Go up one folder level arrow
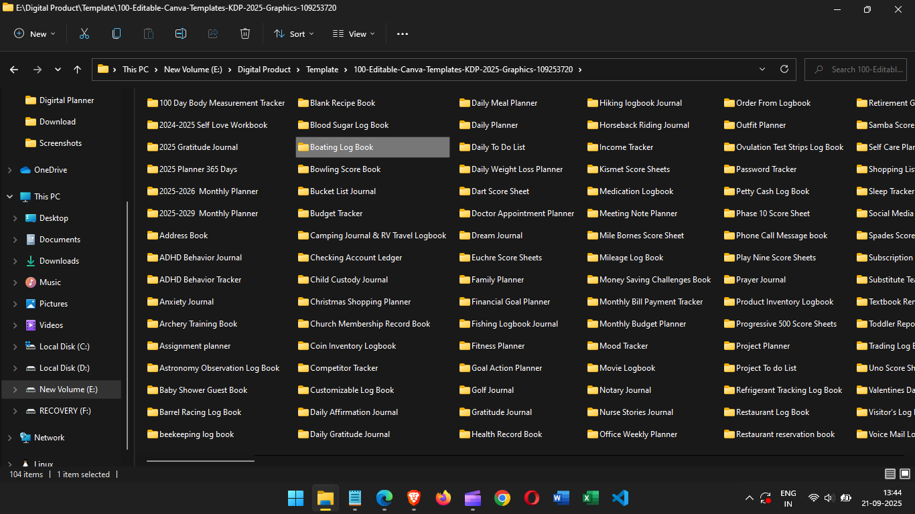Viewport: 915px width, 514px height. coord(78,70)
